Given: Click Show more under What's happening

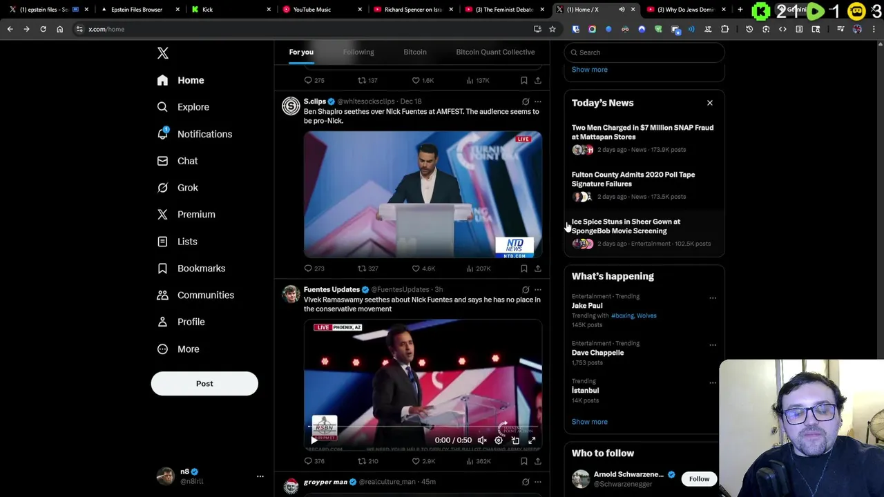Looking at the screenshot, I should [x=590, y=422].
